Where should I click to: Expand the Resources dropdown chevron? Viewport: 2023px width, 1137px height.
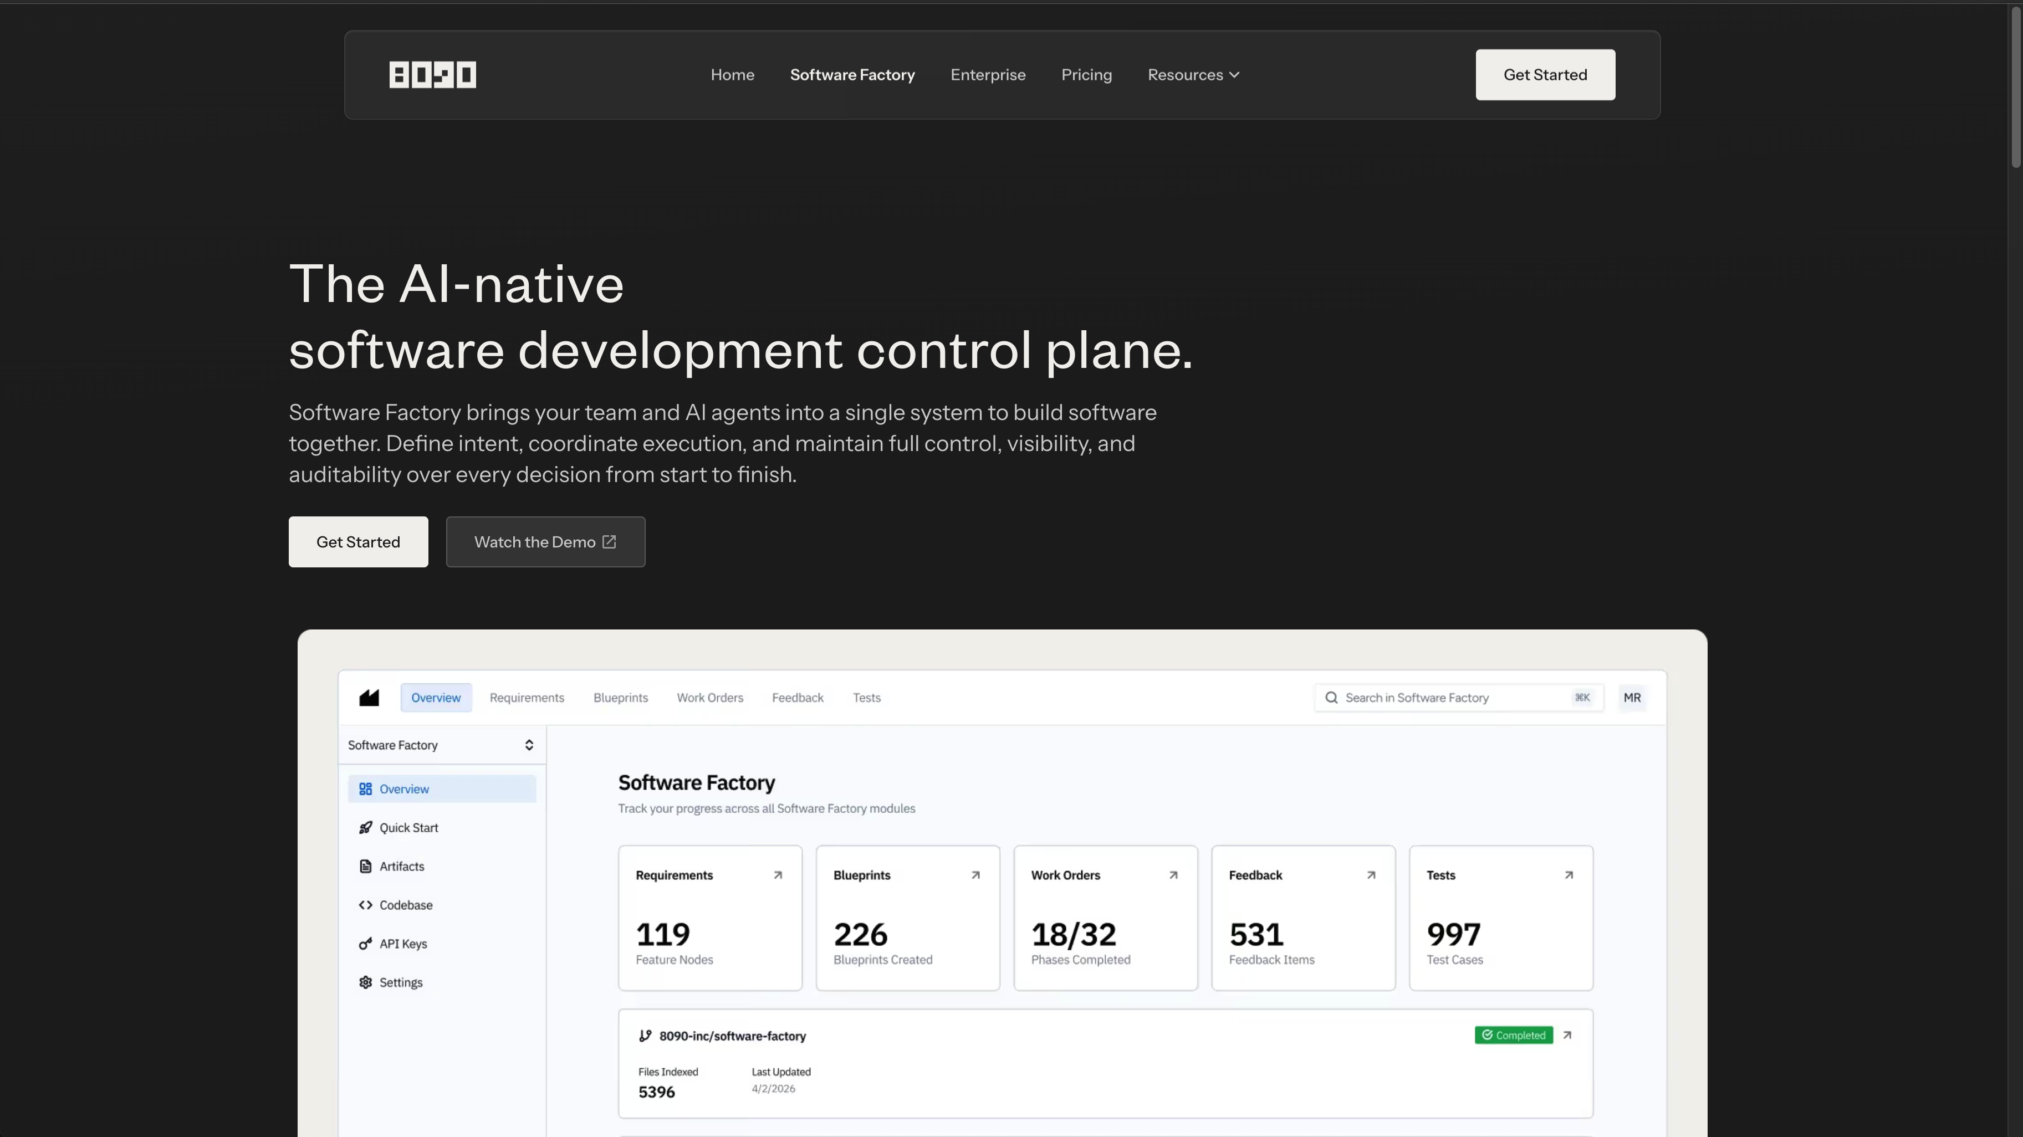tap(1234, 75)
